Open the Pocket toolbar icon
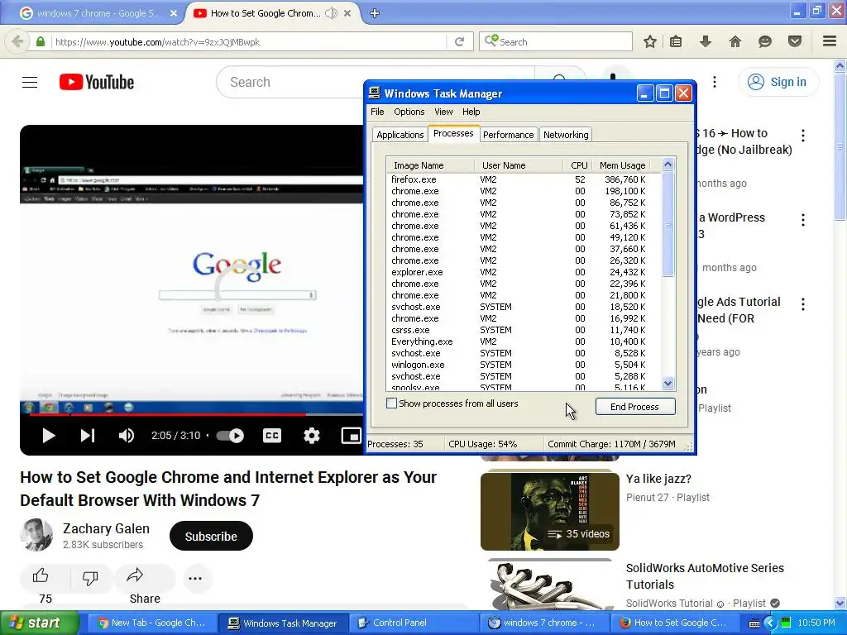The height and width of the screenshot is (635, 847). [x=795, y=41]
